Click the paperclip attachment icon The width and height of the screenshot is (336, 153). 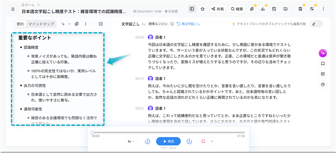coord(252,9)
